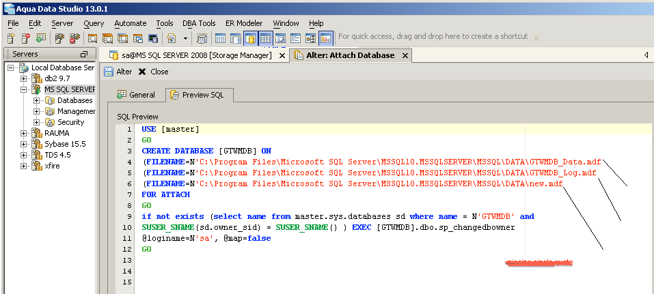Close the Storage Manager tab
Image resolution: width=654 pixels, height=294 pixels.
point(282,55)
